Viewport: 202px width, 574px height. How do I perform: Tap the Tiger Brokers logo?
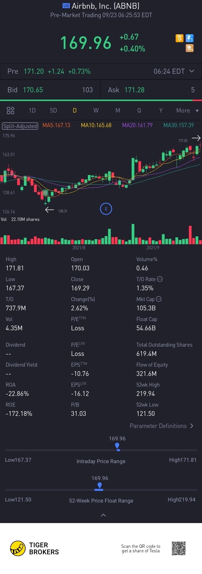pyautogui.click(x=18, y=548)
